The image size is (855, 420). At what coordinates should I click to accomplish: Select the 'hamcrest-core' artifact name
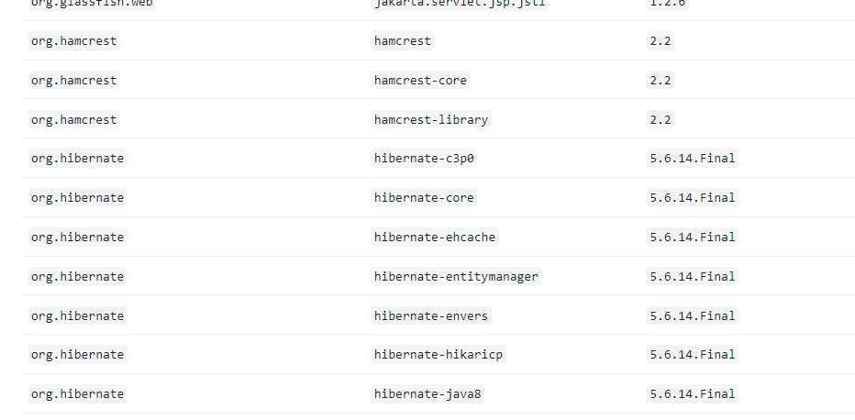(420, 80)
